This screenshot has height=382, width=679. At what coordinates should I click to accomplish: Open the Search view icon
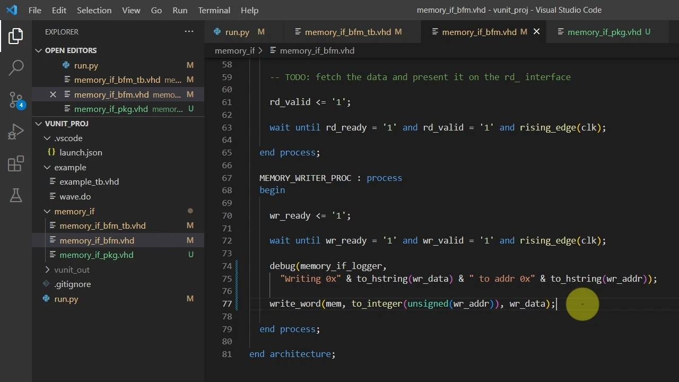[x=16, y=67]
